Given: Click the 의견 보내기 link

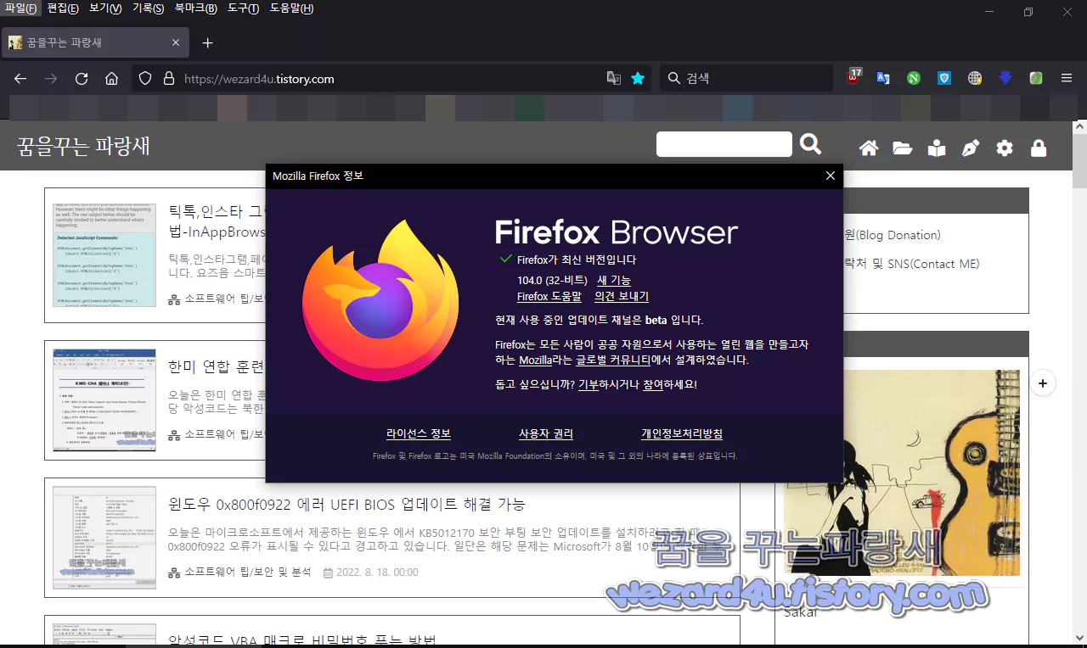Looking at the screenshot, I should [622, 297].
